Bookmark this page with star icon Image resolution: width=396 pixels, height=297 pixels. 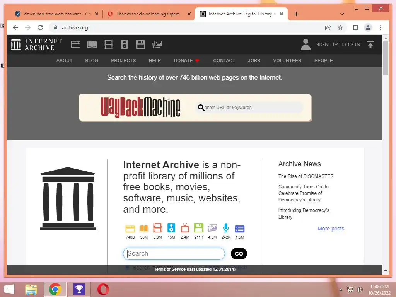pyautogui.click(x=340, y=27)
